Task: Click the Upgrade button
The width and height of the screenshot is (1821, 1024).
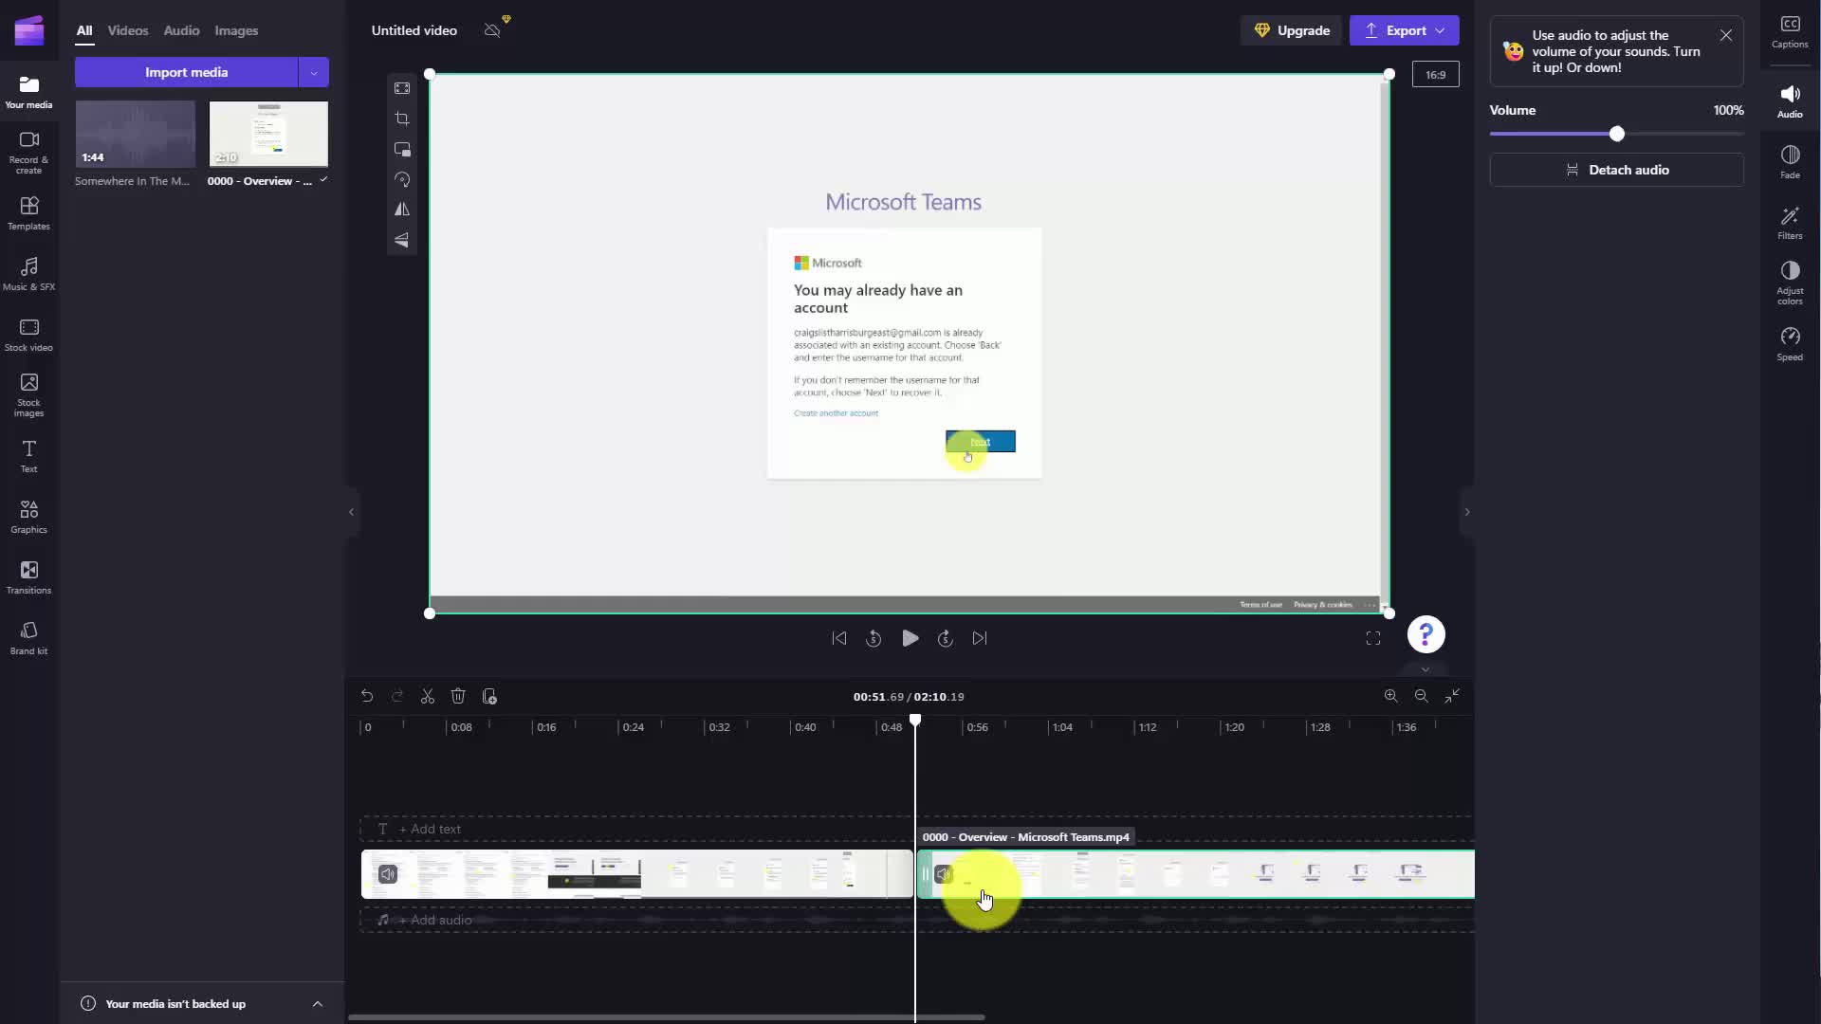Action: pos(1292,30)
